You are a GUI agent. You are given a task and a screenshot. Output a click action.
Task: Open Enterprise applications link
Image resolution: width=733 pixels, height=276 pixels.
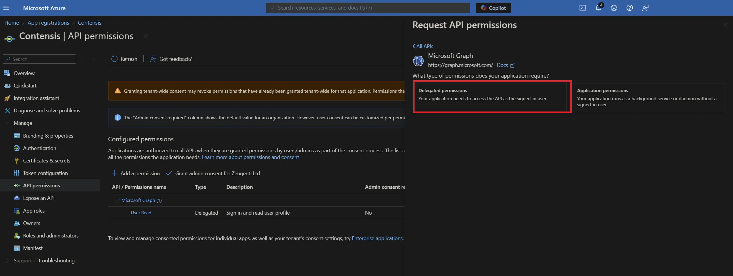(377, 238)
